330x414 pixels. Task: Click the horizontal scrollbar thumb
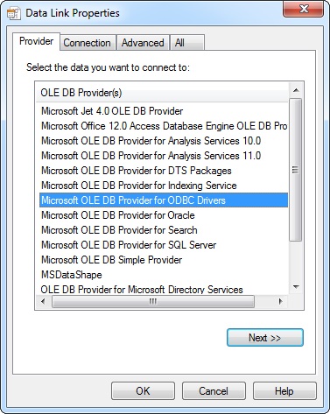pyautogui.click(x=153, y=301)
